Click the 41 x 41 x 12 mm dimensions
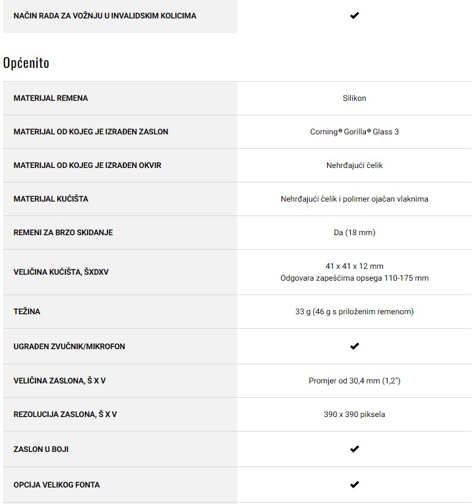This screenshot has width=476, height=504. 354,266
